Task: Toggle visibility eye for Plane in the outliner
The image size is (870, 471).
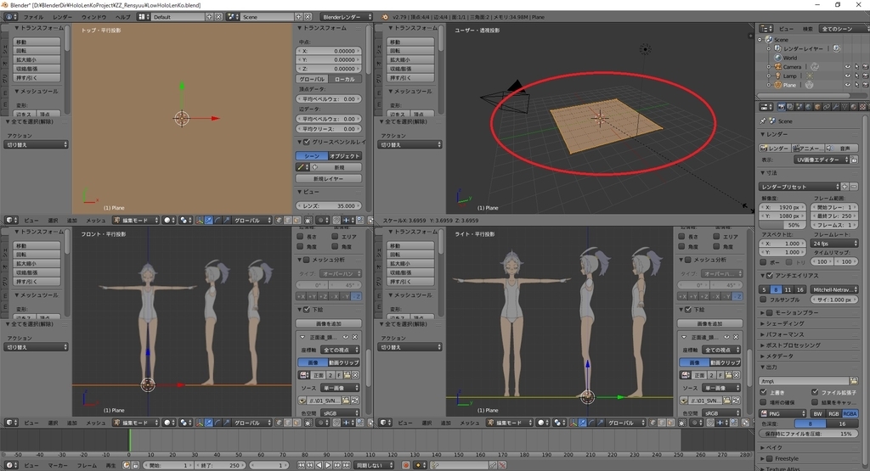Action: (x=847, y=85)
